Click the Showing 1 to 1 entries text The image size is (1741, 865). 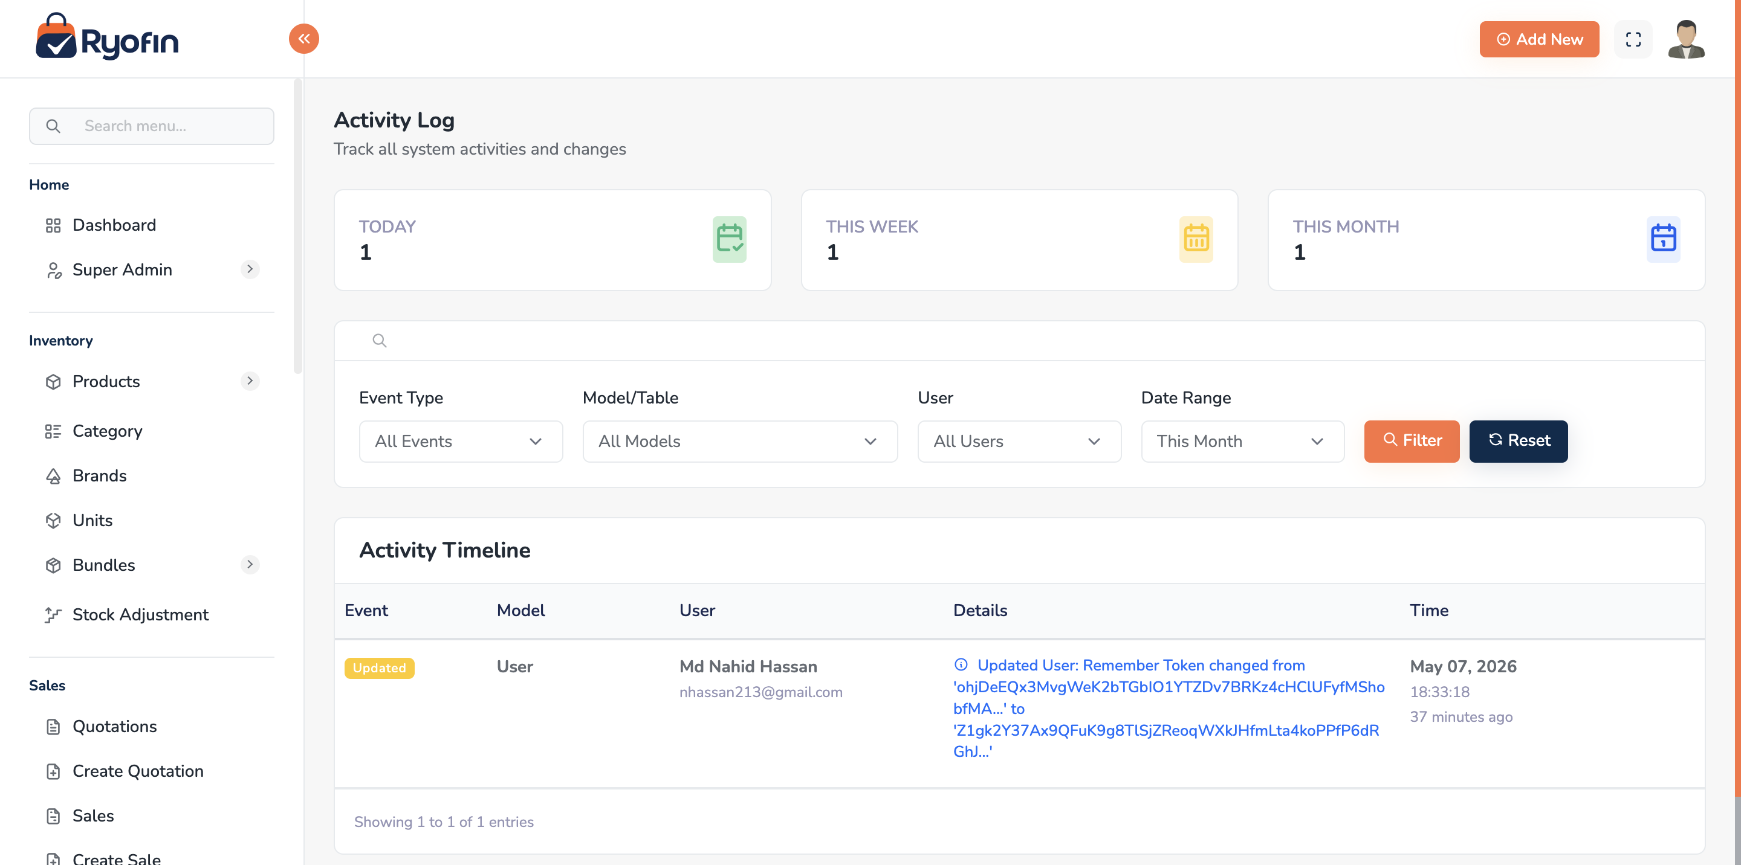click(443, 822)
